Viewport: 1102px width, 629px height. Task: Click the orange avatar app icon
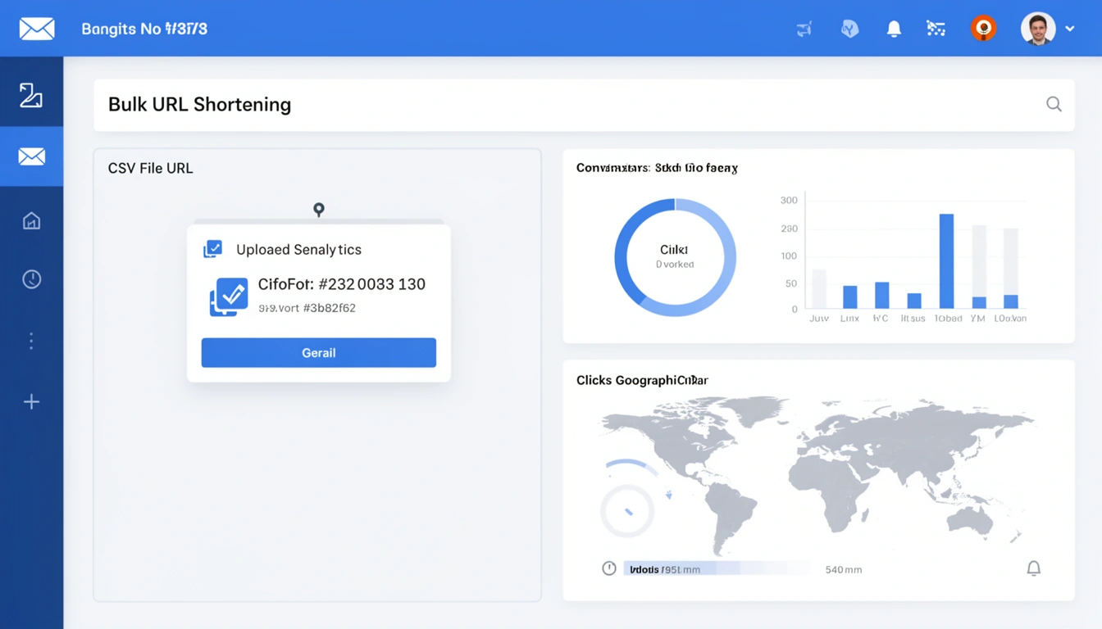(983, 27)
